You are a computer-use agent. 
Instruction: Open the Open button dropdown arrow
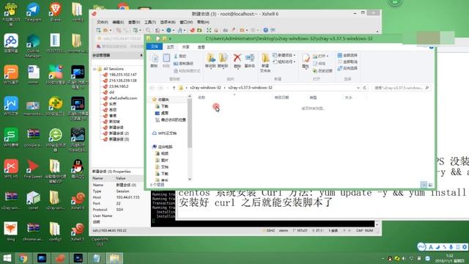(x=328, y=56)
